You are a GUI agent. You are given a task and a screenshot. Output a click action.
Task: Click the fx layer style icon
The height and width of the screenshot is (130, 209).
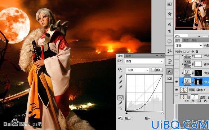click(193, 101)
